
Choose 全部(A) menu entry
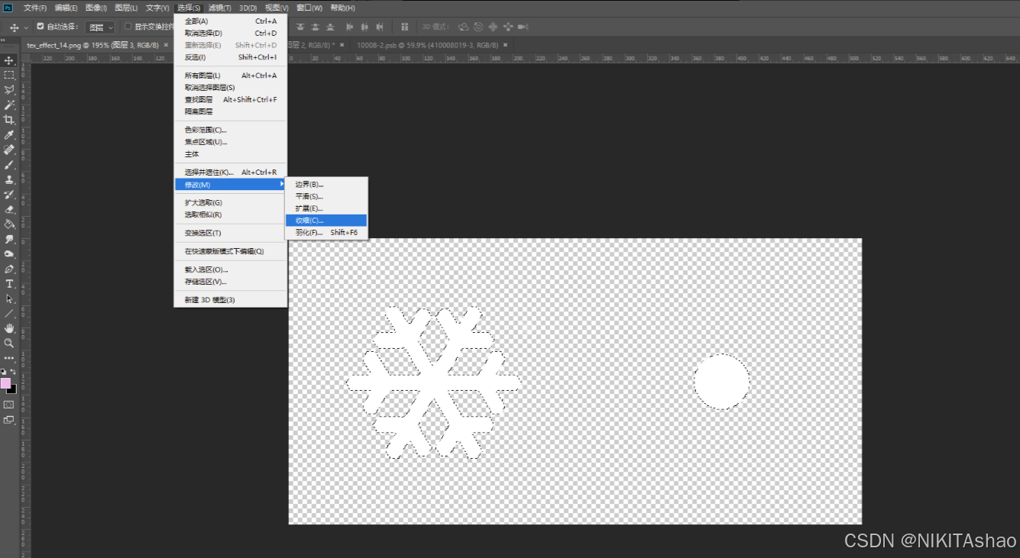coord(230,21)
